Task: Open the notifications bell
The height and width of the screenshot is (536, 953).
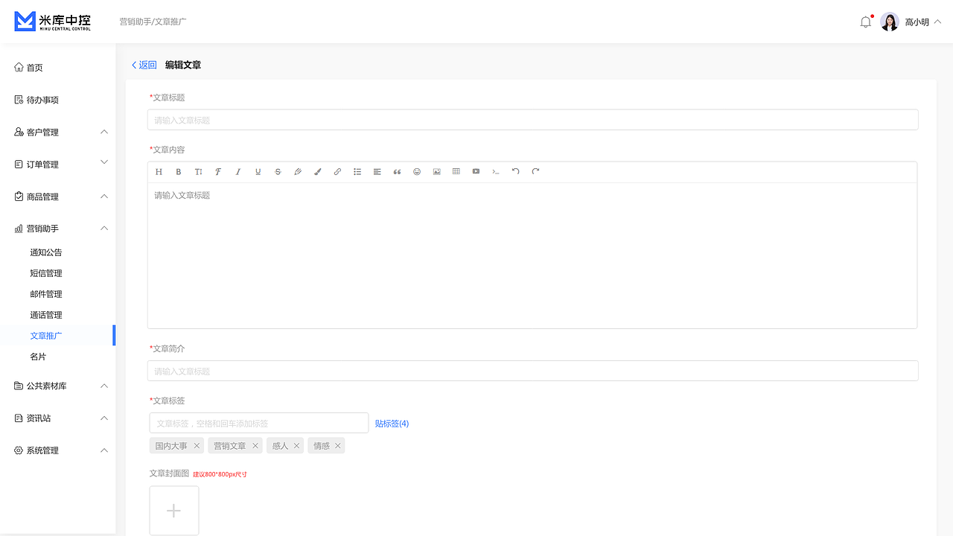Action: tap(865, 22)
